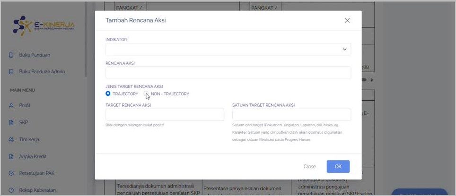456x196 pixels.
Task: Click the Tim Kerja people icon
Action: (11, 139)
